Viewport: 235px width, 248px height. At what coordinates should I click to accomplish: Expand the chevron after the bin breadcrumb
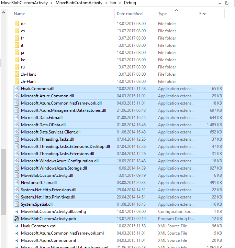(x=120, y=3)
